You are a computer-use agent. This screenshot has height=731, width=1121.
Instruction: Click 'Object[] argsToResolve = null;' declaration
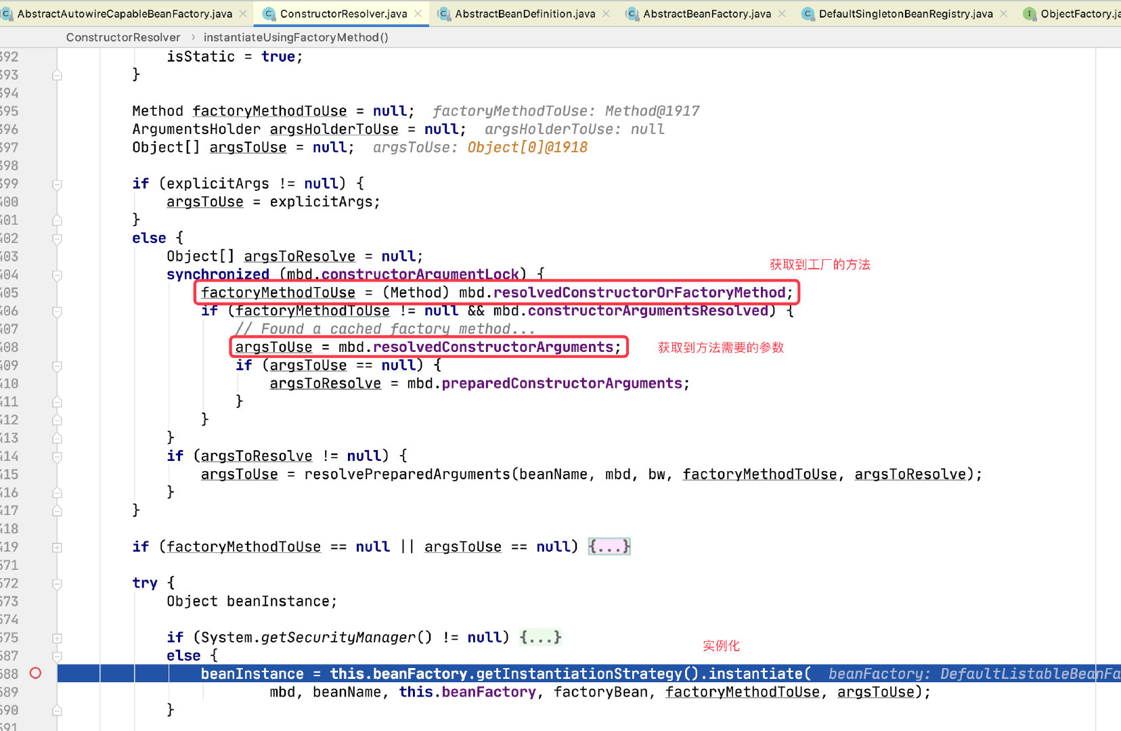(295, 257)
